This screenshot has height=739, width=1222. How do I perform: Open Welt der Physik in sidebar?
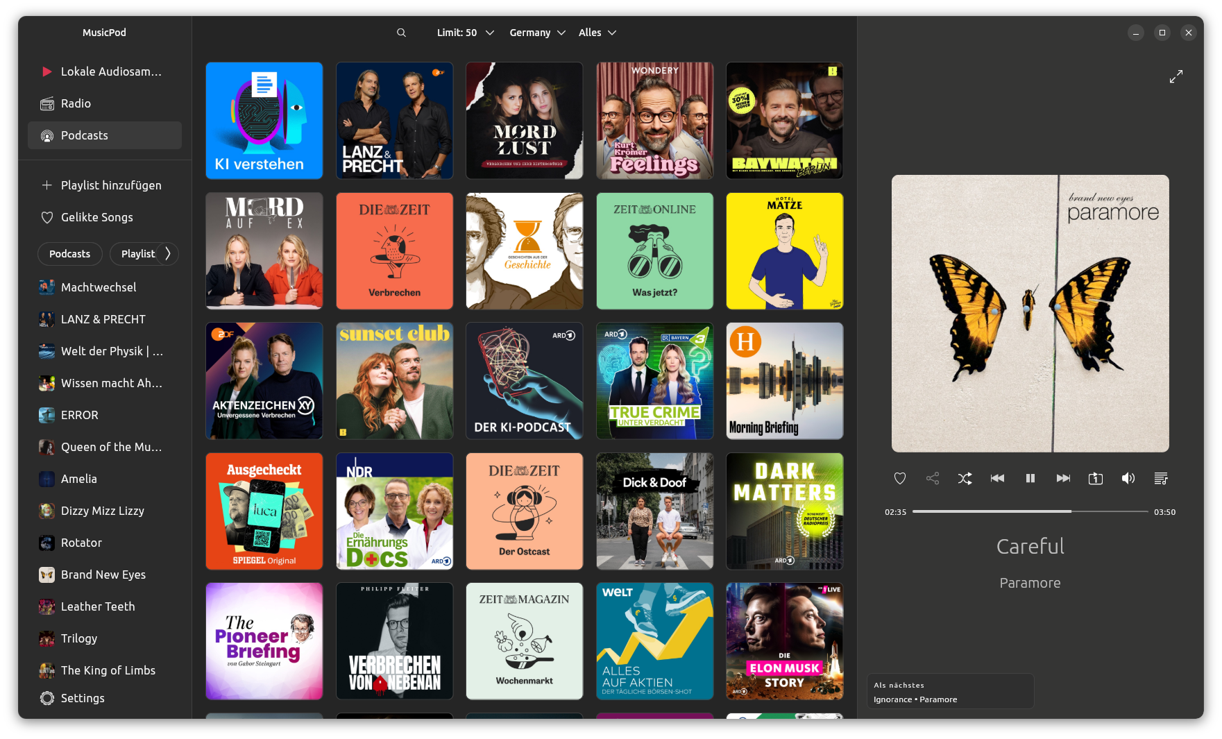click(105, 351)
